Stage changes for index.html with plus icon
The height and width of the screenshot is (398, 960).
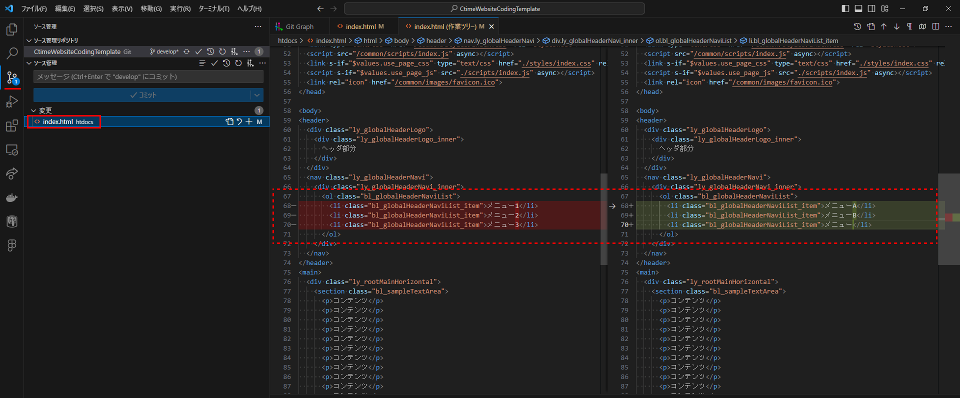249,121
